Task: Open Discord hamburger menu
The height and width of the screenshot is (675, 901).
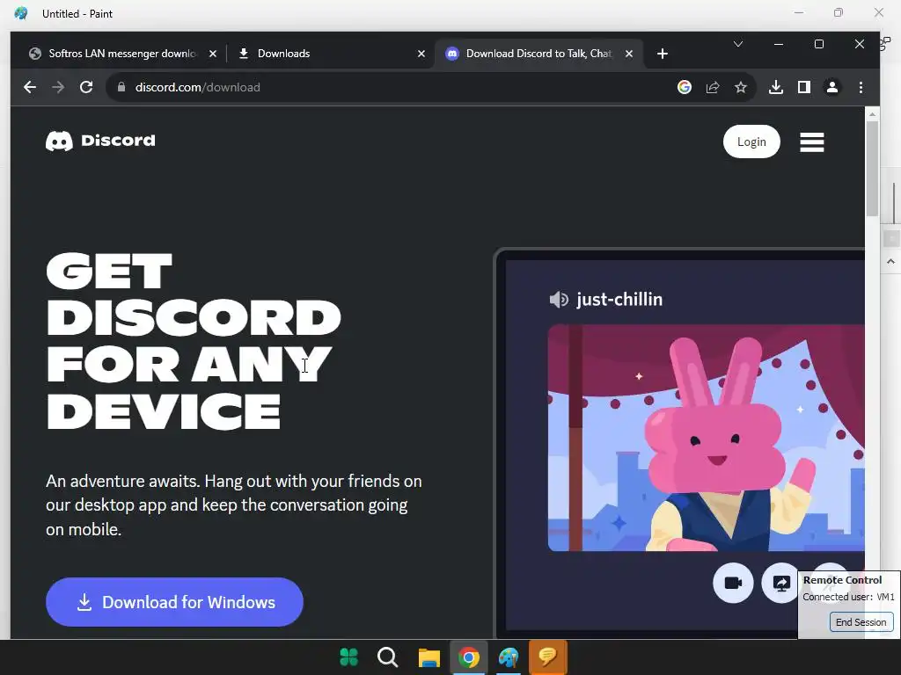Action: click(x=811, y=142)
